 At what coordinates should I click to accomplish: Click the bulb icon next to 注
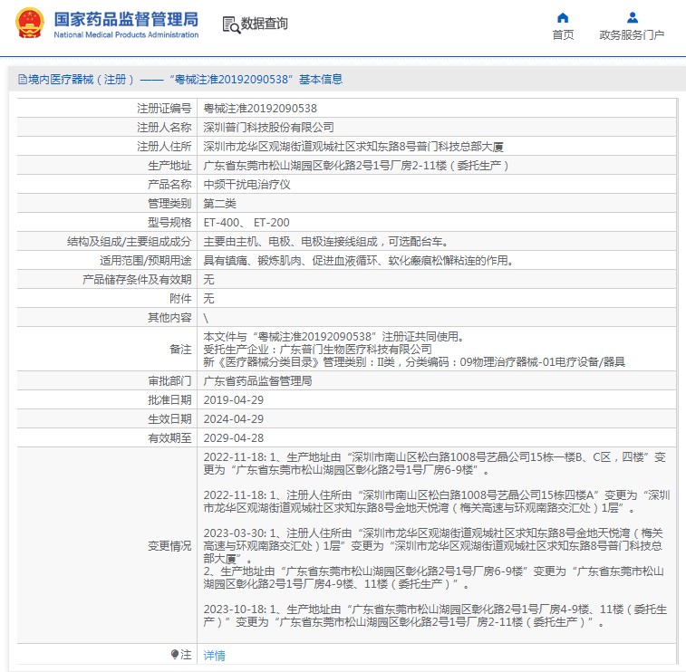[x=175, y=654]
